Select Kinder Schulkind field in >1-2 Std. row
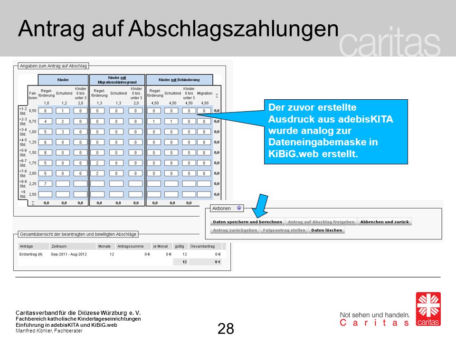The image size is (456, 342). pyautogui.click(x=63, y=111)
